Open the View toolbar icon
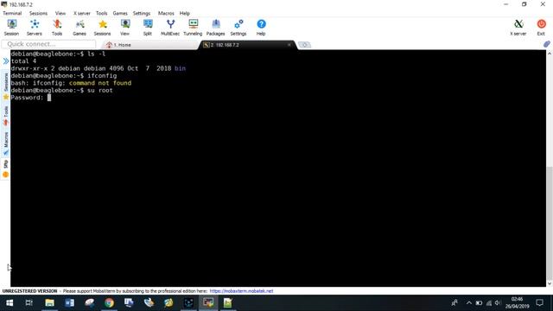The height and width of the screenshot is (311, 553). 124,28
